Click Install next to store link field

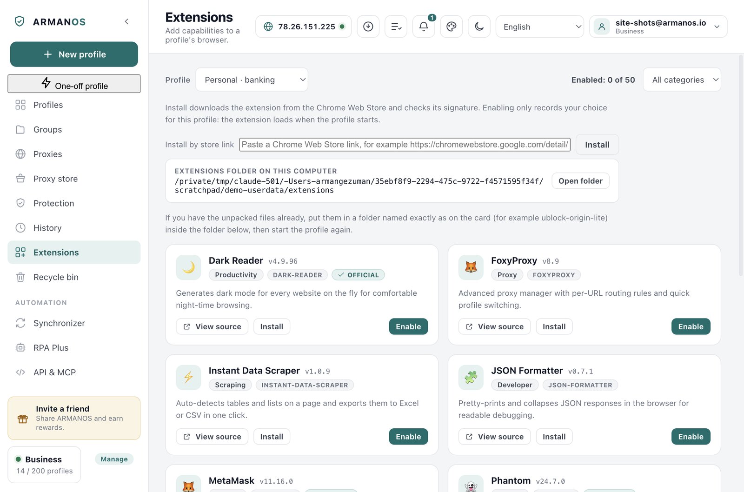(597, 145)
